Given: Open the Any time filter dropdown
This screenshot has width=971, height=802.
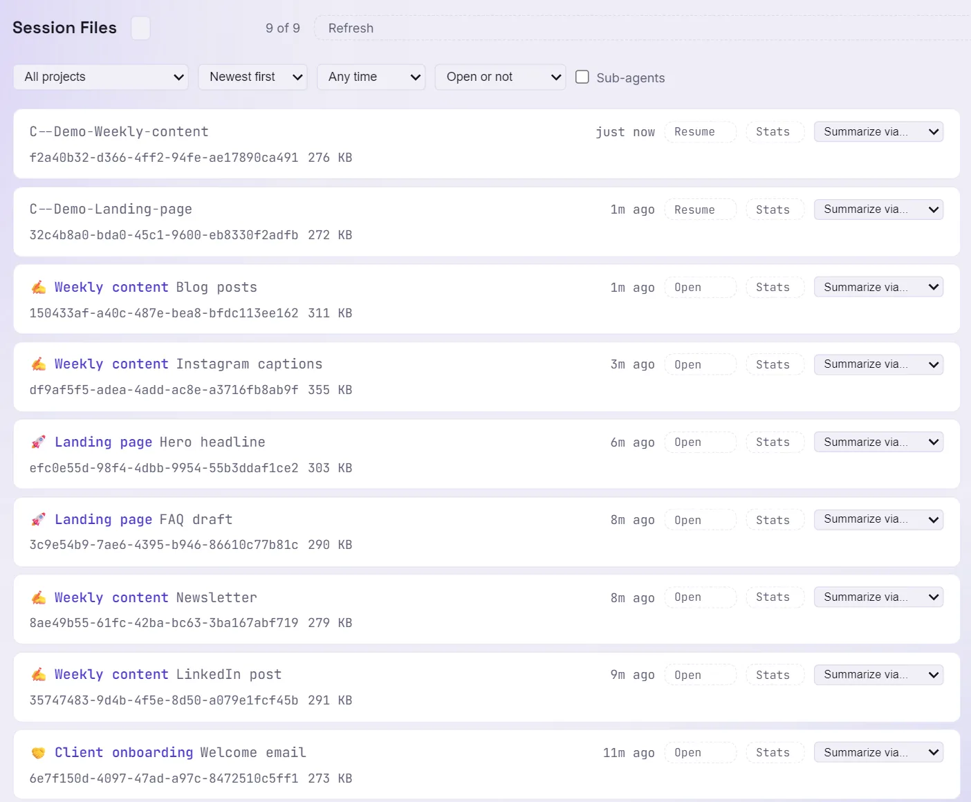Looking at the screenshot, I should pos(371,77).
